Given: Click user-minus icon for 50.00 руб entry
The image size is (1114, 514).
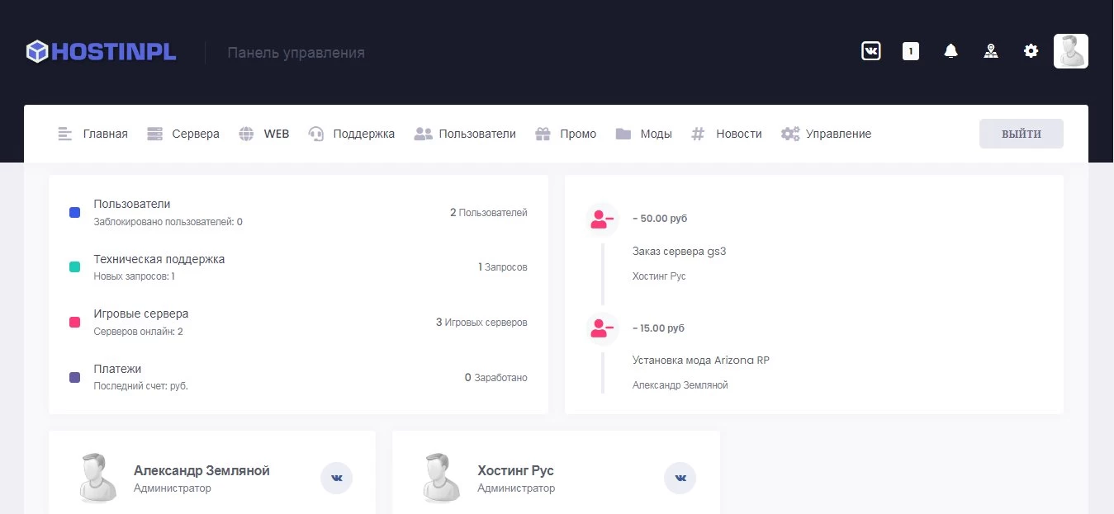Looking at the screenshot, I should pos(602,219).
